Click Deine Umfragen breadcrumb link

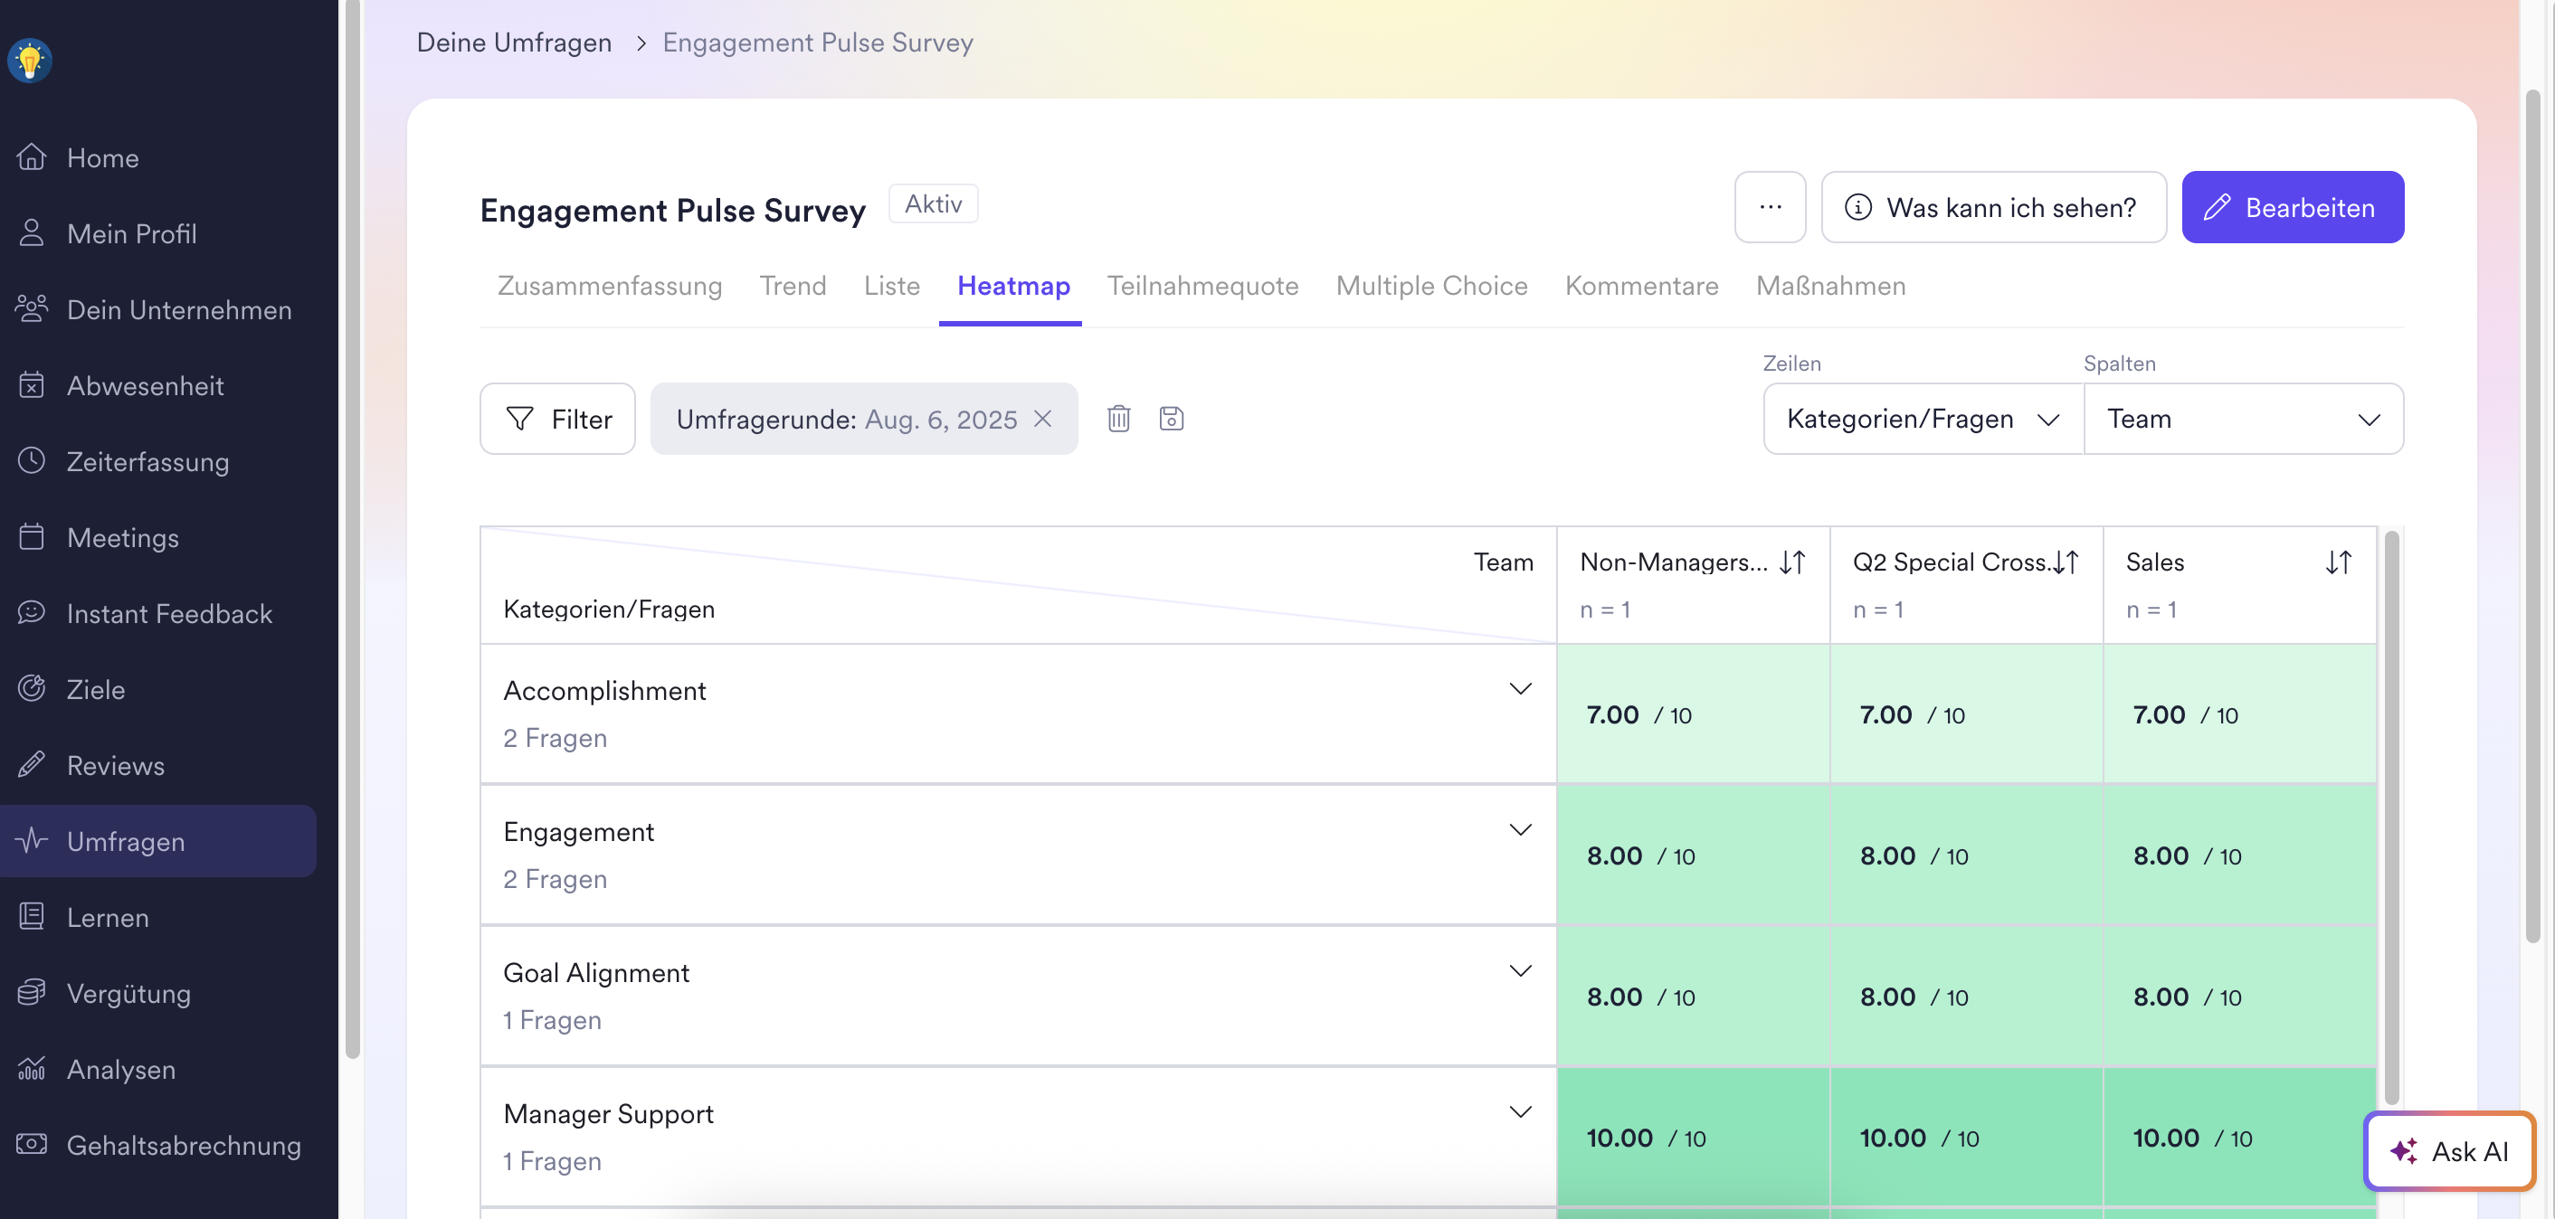point(514,43)
